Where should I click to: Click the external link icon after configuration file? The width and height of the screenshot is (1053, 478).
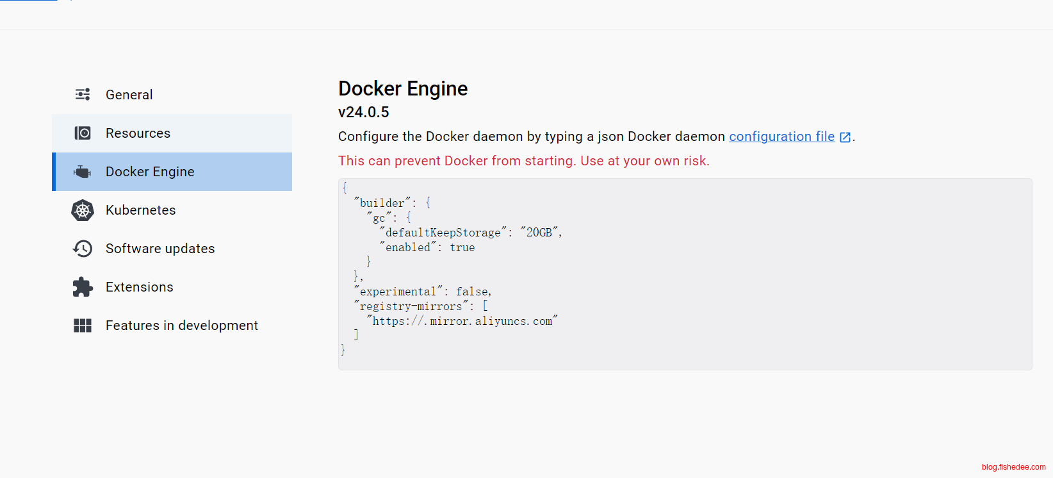pyautogui.click(x=845, y=137)
